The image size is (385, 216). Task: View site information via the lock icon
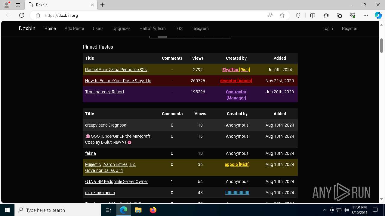pos(38,15)
